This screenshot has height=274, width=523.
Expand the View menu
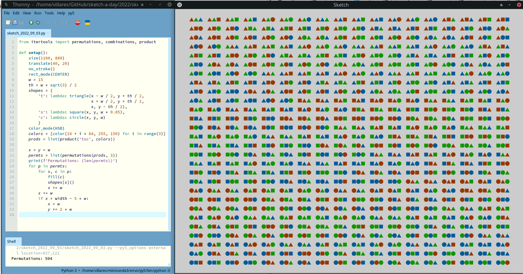coord(27,13)
